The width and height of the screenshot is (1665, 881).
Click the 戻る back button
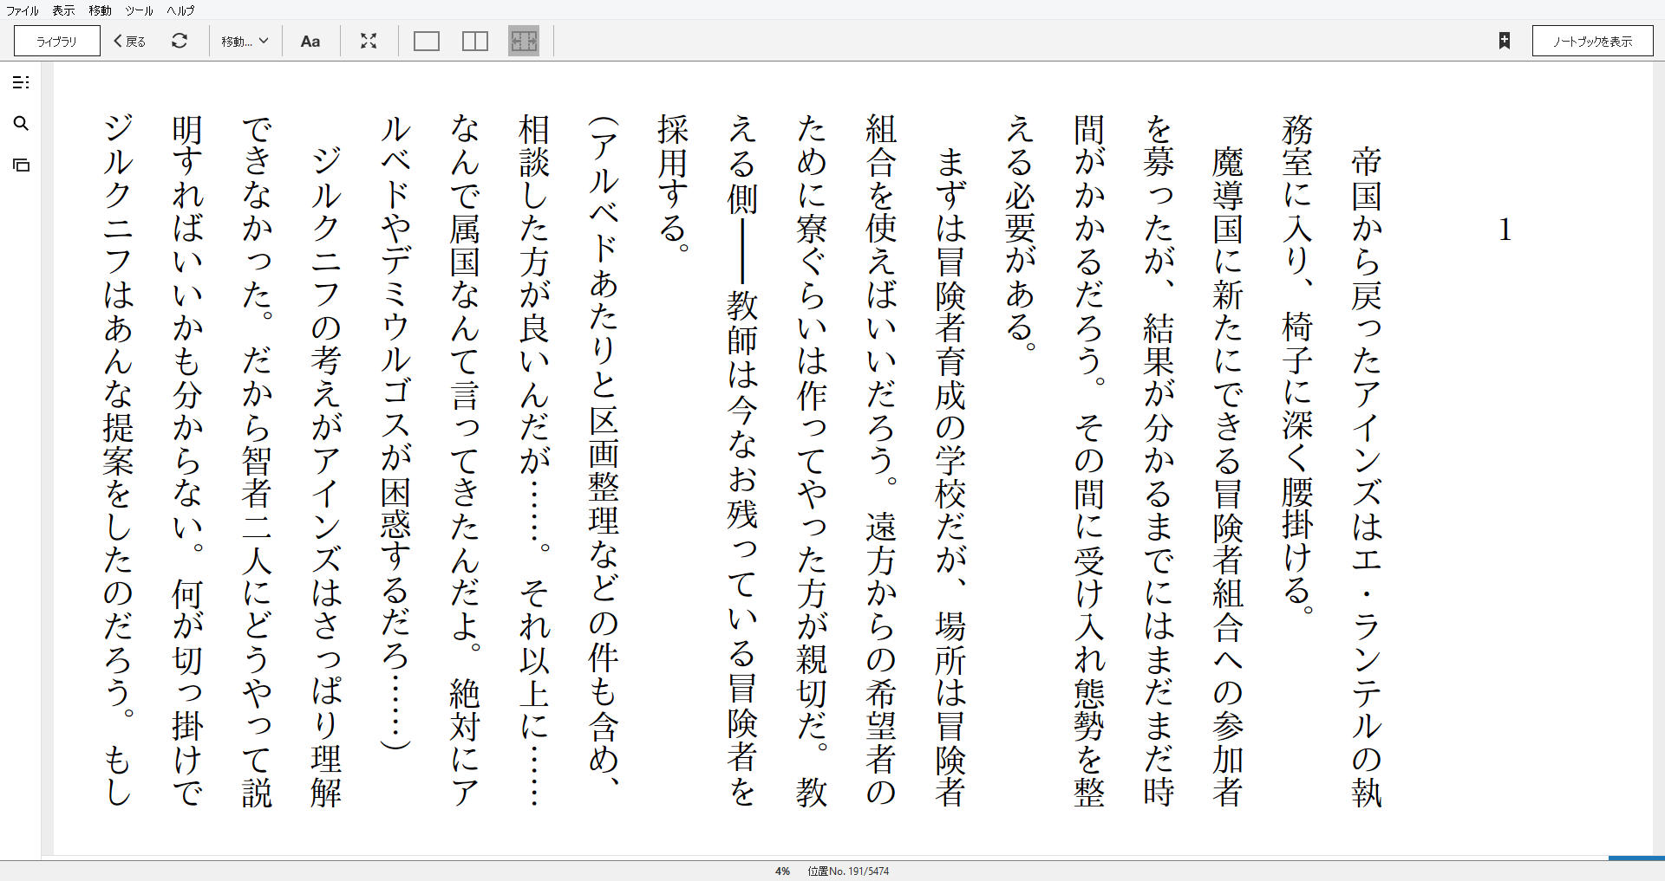coord(130,41)
